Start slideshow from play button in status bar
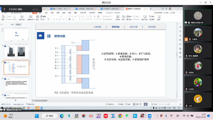This screenshot has height=120, width=213. 146,104
